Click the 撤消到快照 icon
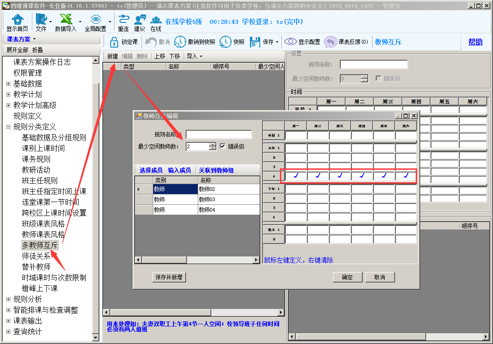Screen dimensions: 493x344 coord(180,42)
